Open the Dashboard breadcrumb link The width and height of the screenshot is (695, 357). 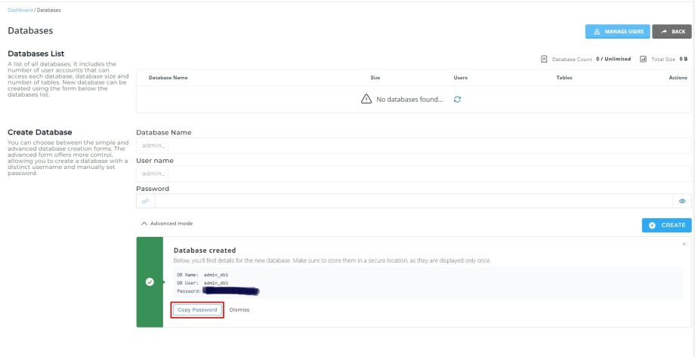(x=20, y=10)
